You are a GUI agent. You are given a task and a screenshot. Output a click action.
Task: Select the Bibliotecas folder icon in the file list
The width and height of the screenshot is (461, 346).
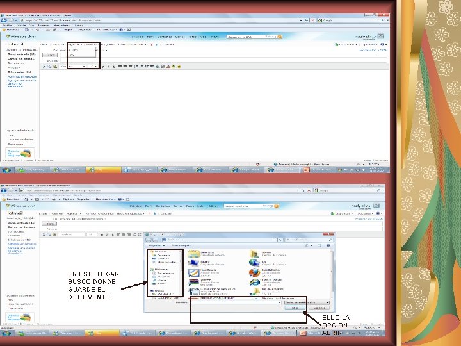(193, 254)
